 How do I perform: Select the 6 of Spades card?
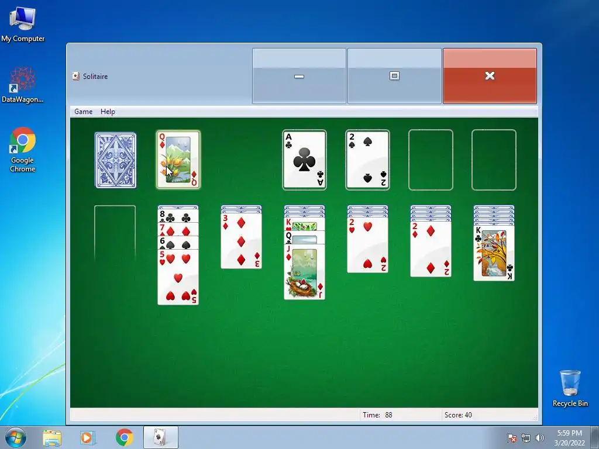pos(178,243)
